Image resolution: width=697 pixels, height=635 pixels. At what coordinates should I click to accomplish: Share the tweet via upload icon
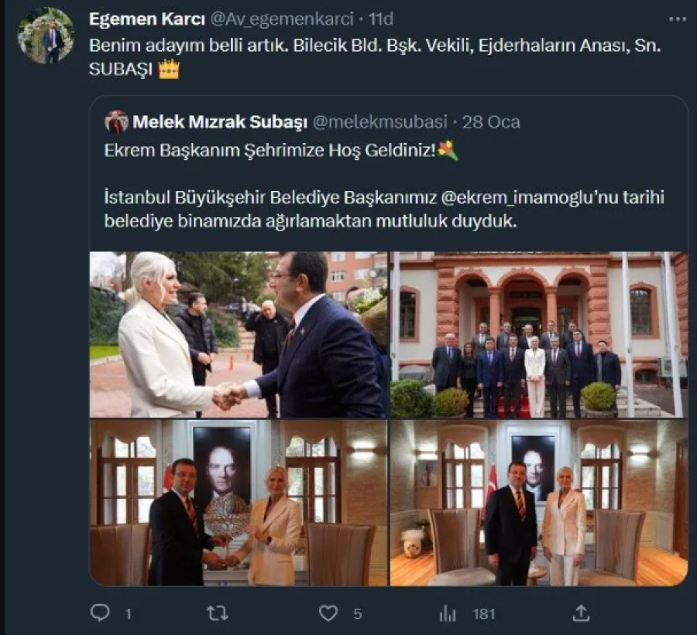pos(580,613)
